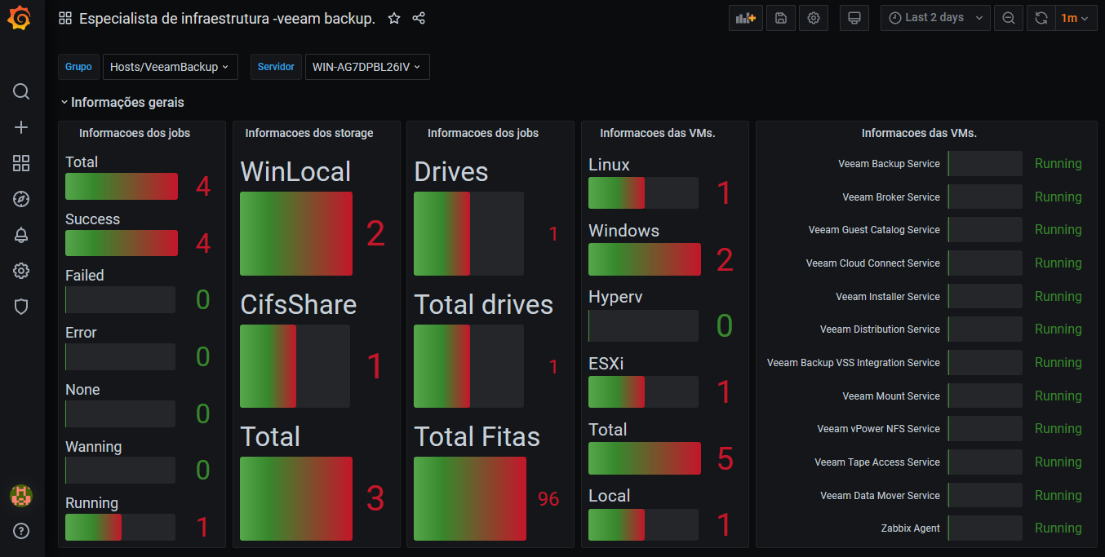1105x557 pixels.
Task: Refresh the dashboard now
Action: coord(1041,18)
